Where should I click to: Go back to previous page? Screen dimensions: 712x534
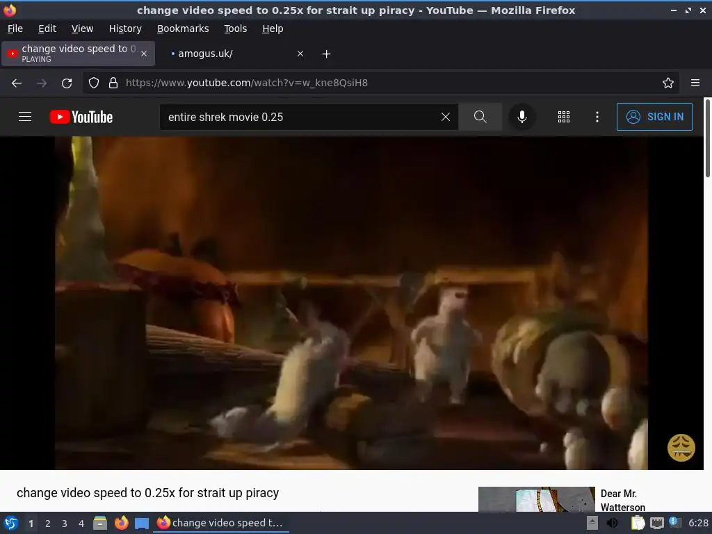[x=17, y=83]
